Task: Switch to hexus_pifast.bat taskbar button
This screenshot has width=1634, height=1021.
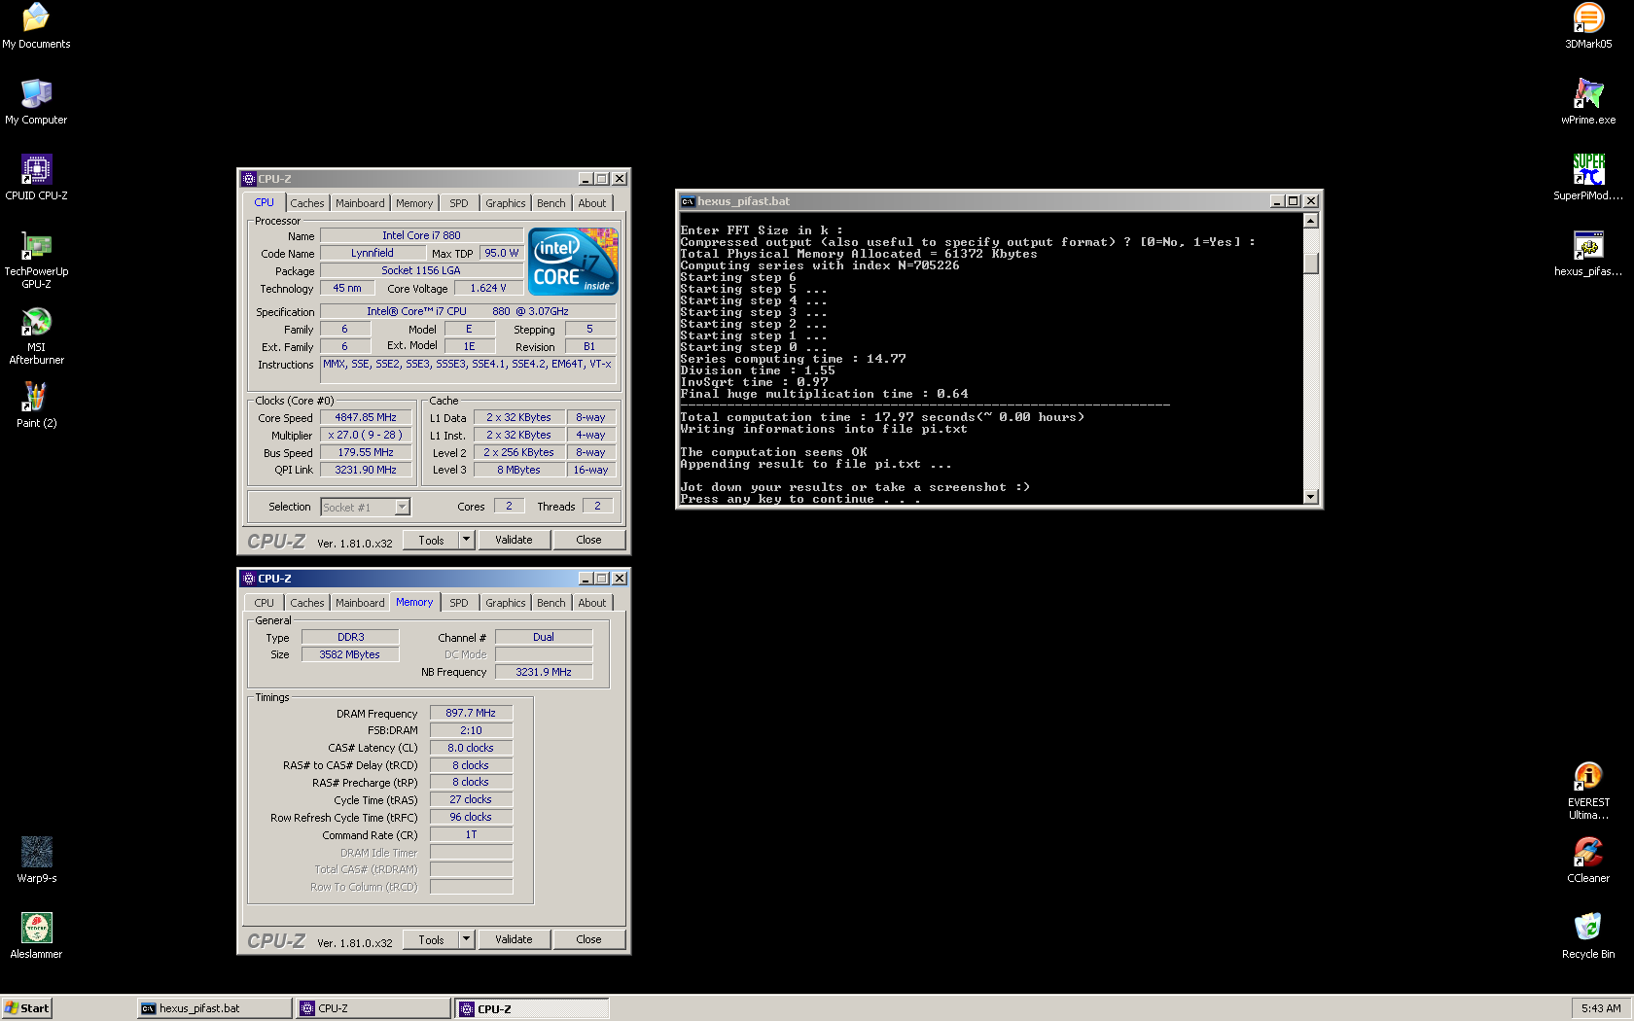Action: (x=215, y=1008)
